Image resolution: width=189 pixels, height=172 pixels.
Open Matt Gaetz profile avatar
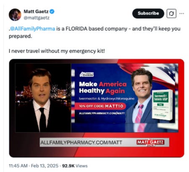[15, 15]
